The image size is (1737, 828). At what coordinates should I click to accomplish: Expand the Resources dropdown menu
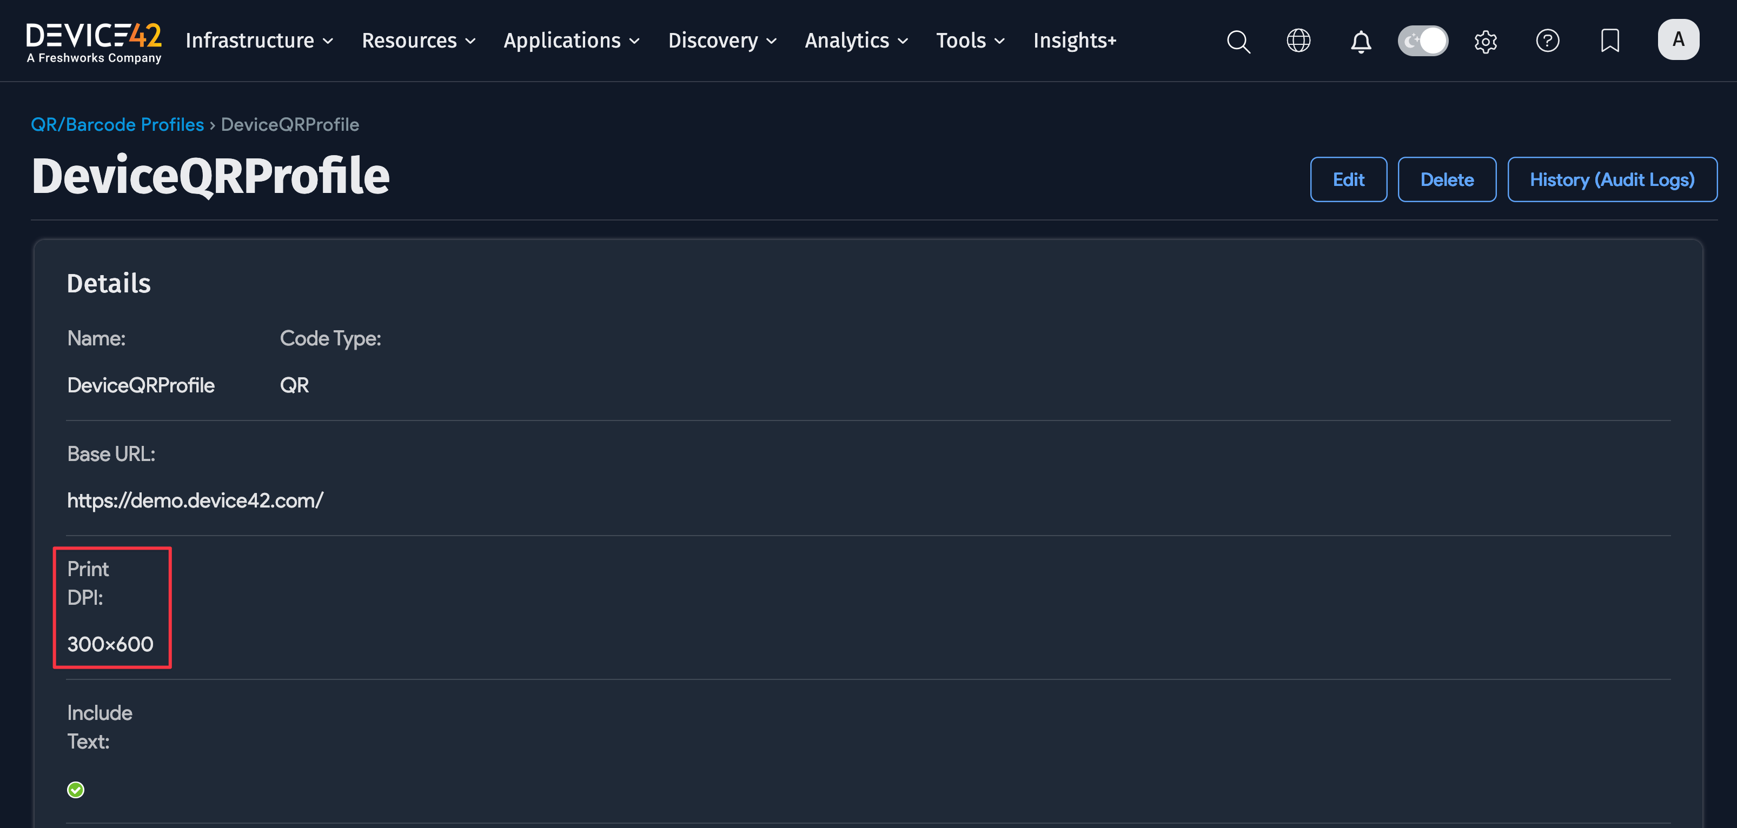click(418, 41)
